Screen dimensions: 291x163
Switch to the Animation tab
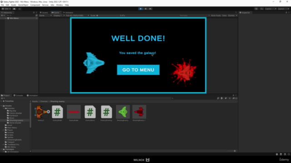32,96
